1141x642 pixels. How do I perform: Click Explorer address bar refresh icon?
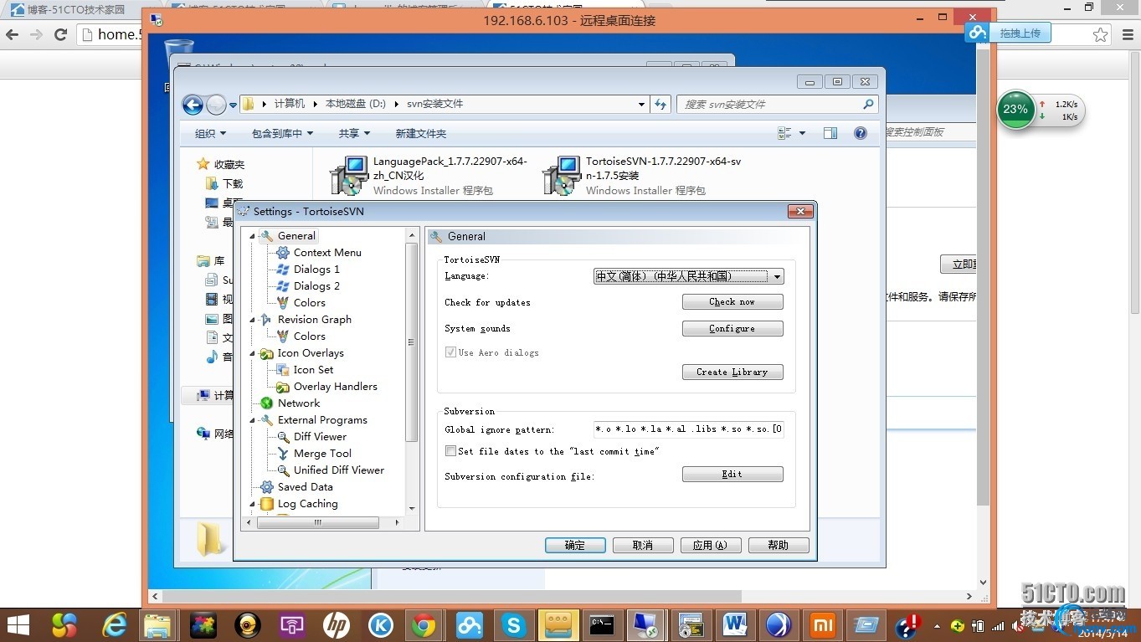pos(660,104)
